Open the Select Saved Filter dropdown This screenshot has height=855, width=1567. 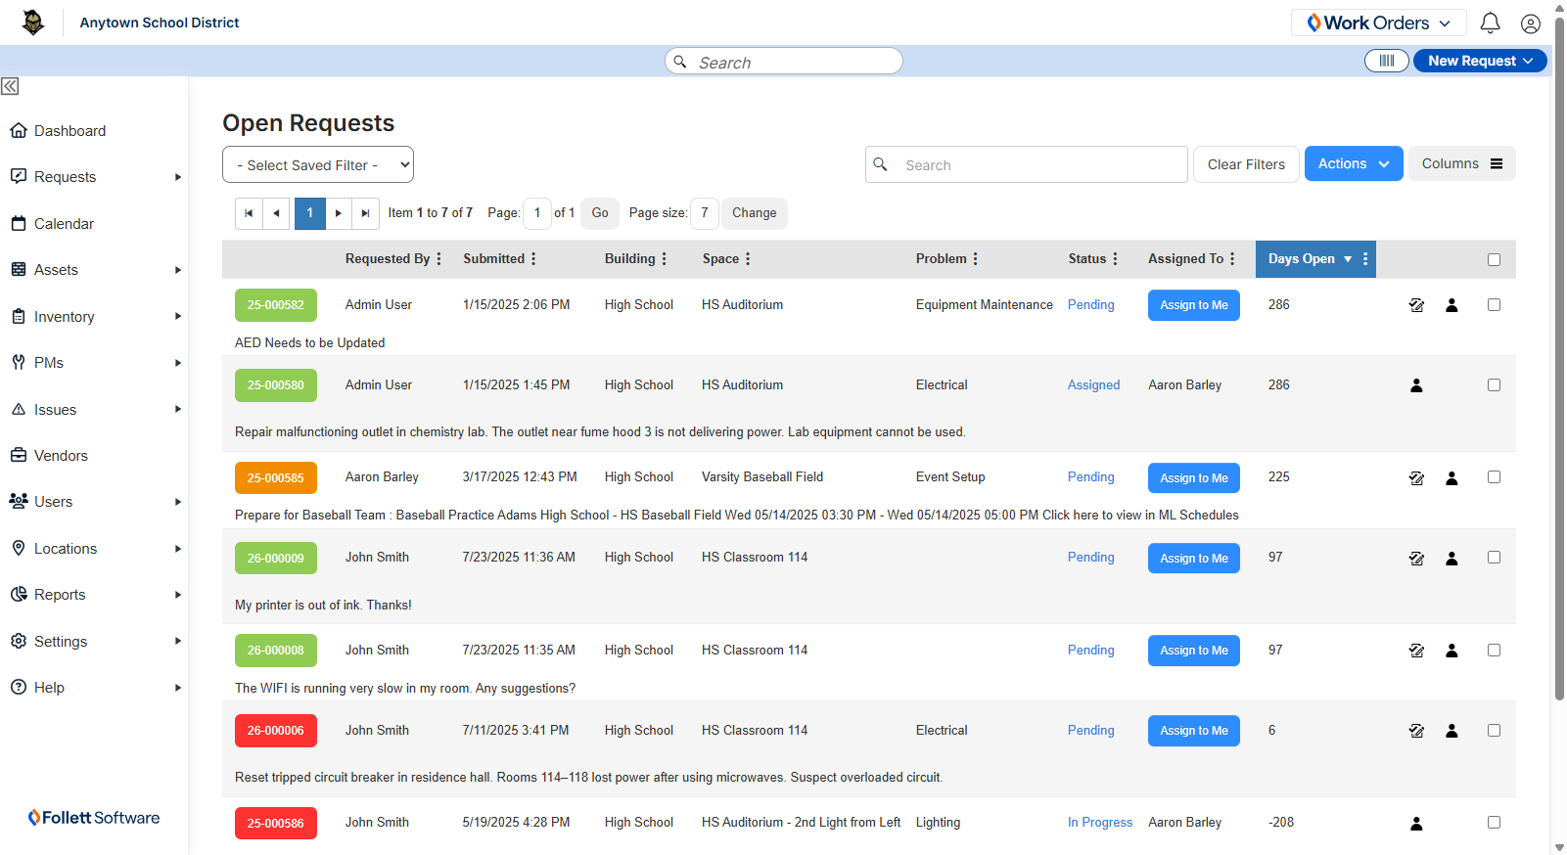pos(318,164)
